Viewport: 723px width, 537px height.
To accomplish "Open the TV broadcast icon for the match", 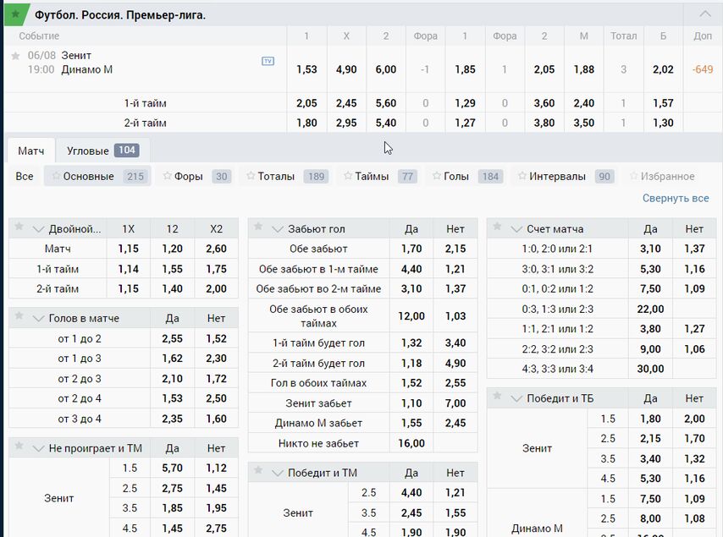I will pos(268,61).
